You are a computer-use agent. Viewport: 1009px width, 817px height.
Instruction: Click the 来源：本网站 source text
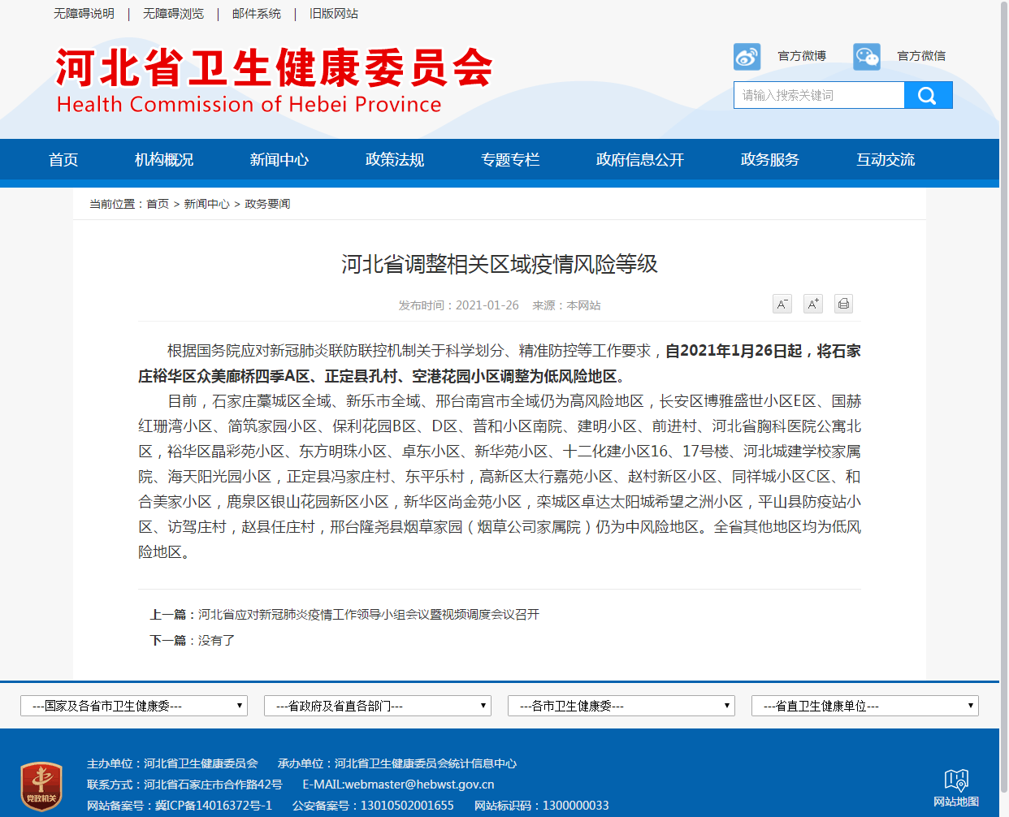(x=566, y=305)
